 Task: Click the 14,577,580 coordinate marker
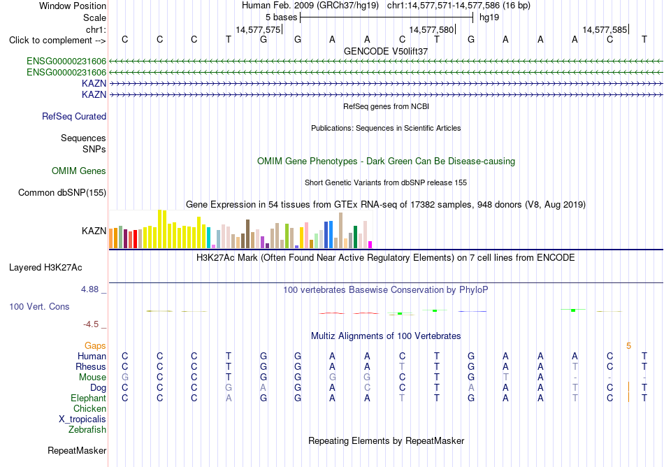click(431, 29)
